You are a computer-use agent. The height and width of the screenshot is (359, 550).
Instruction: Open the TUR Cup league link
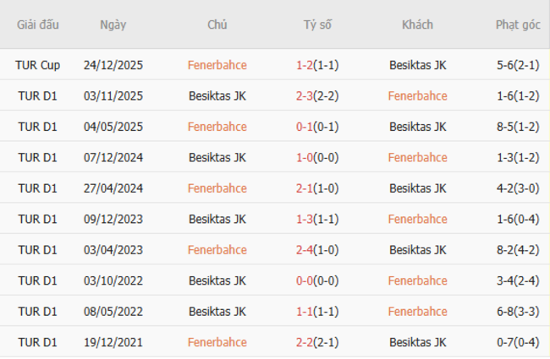click(x=38, y=64)
